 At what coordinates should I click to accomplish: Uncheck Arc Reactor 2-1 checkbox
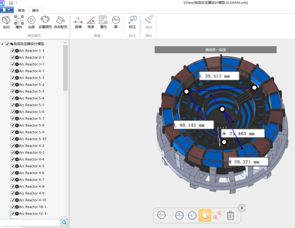point(13,58)
